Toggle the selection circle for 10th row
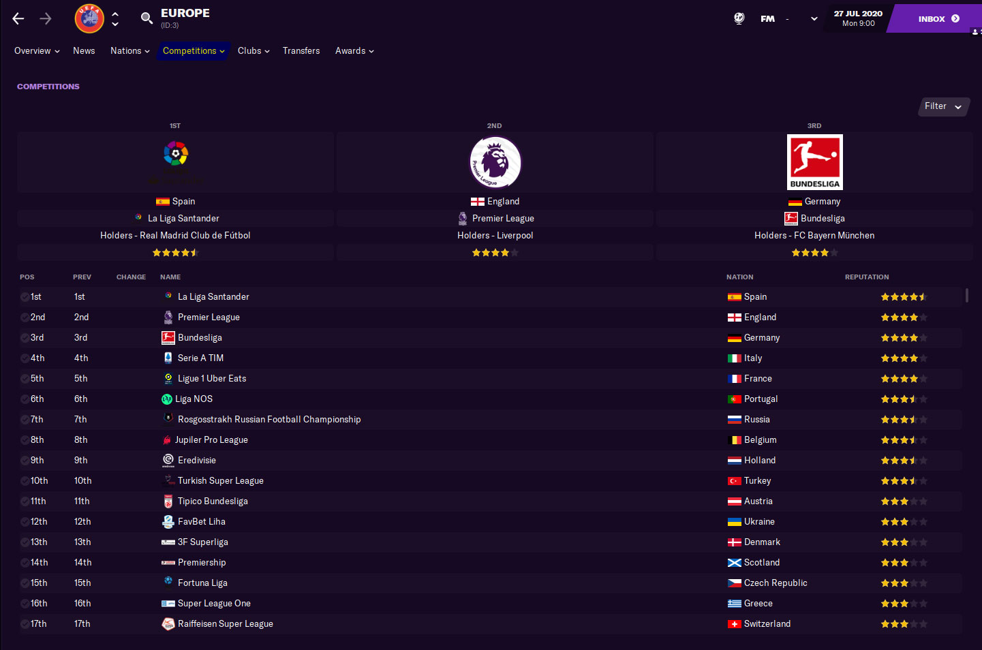This screenshot has width=982, height=650. click(25, 481)
